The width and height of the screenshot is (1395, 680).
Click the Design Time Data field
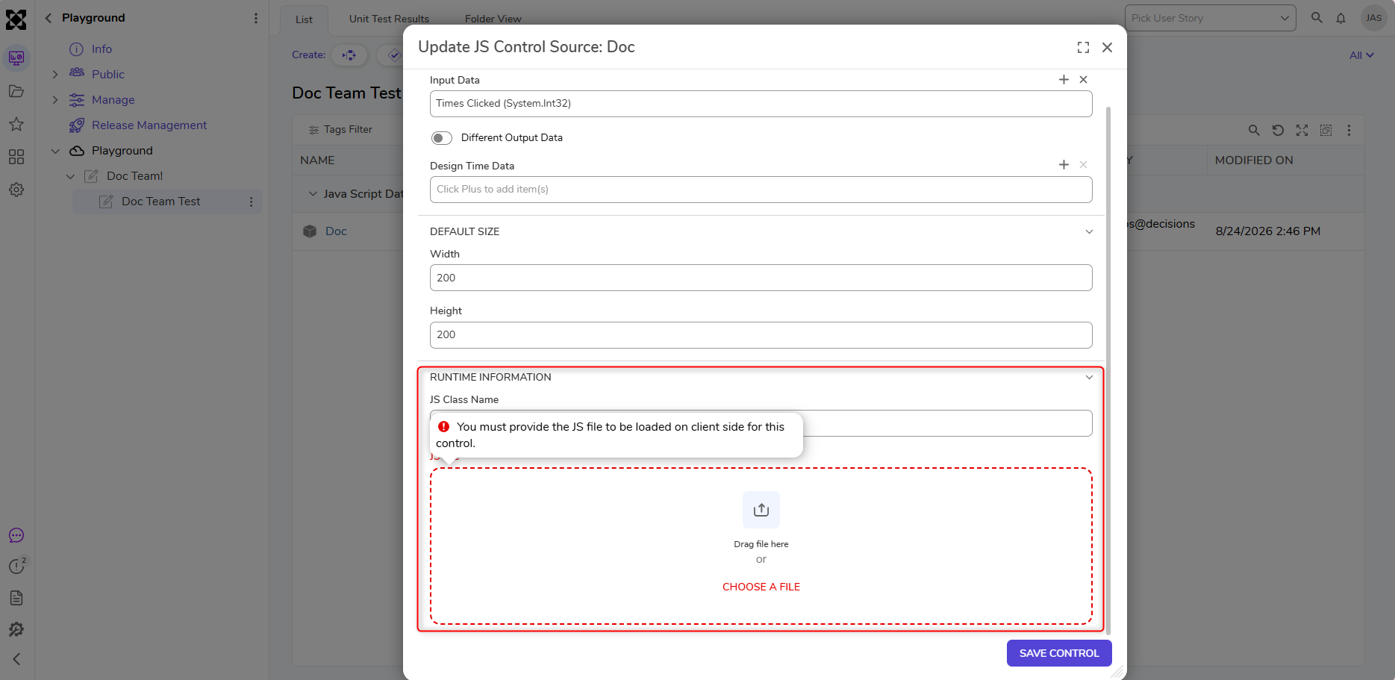[761, 190]
